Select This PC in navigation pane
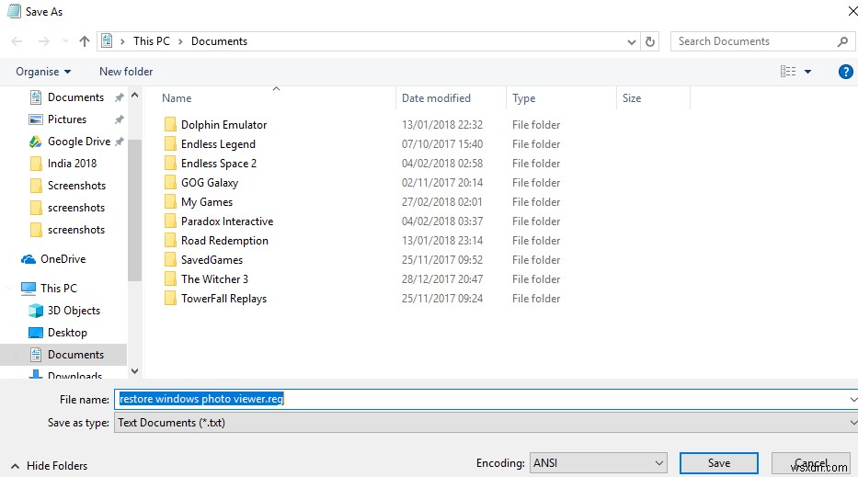 click(59, 289)
